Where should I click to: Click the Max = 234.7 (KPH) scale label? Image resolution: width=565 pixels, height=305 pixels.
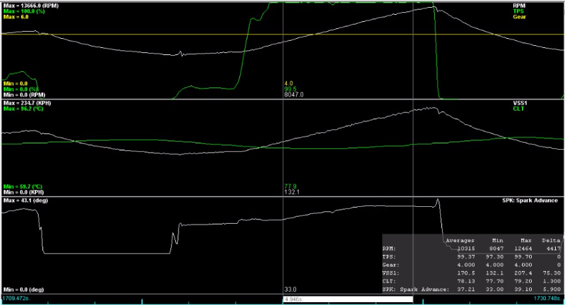pos(28,103)
